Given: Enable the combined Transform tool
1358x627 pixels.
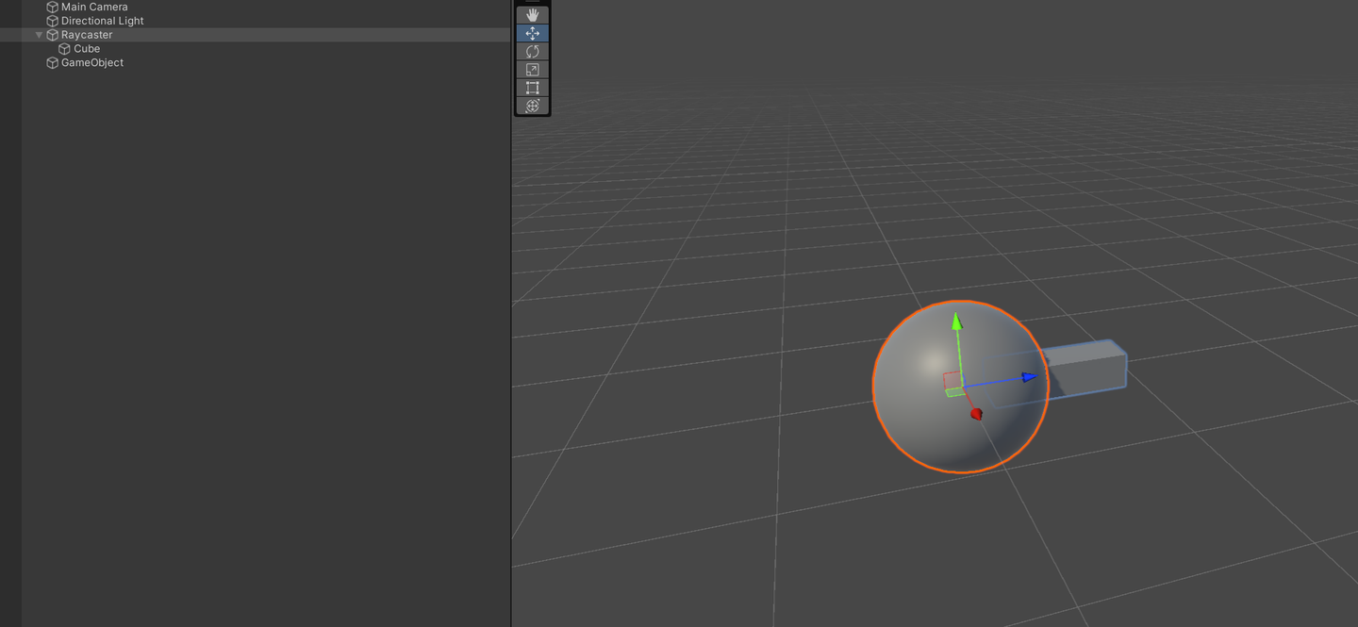Looking at the screenshot, I should [x=532, y=105].
